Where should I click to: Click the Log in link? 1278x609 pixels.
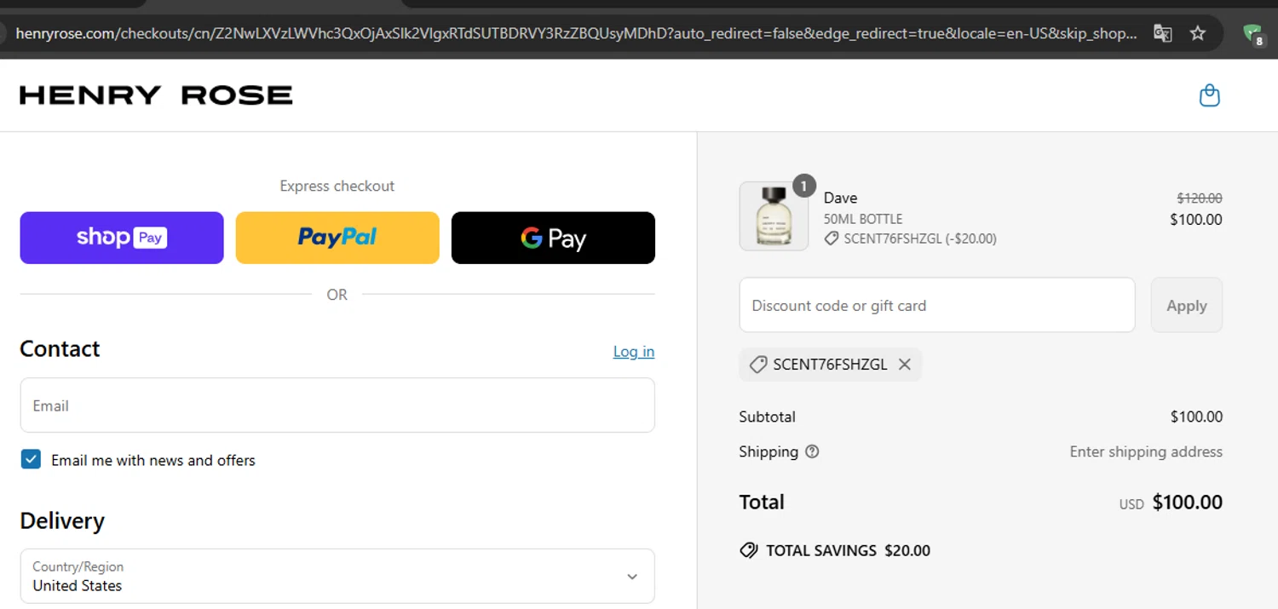[634, 352]
